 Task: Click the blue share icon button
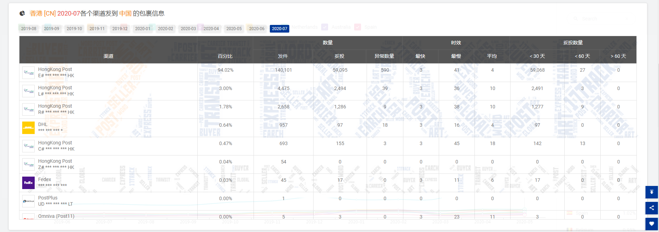(x=652, y=208)
